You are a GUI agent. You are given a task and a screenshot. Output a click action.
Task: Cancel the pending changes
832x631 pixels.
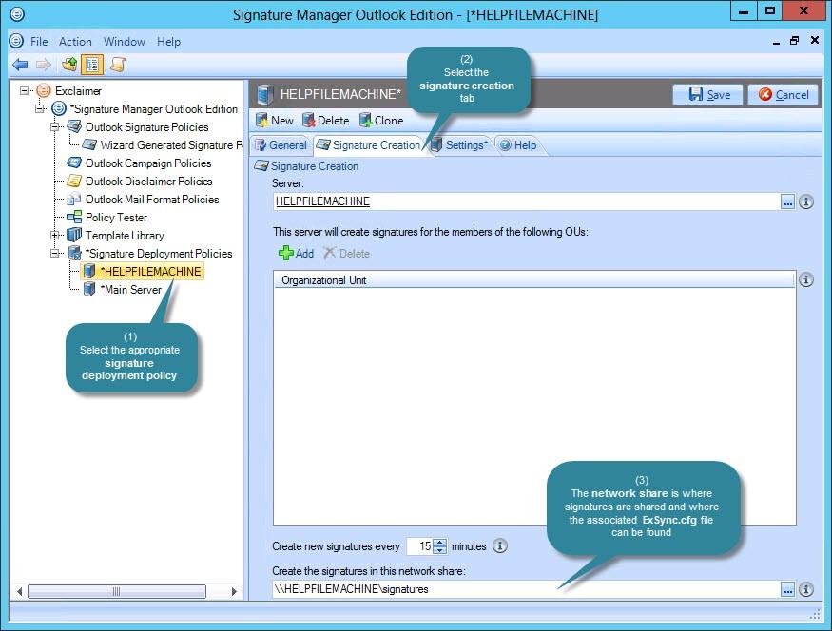click(784, 95)
